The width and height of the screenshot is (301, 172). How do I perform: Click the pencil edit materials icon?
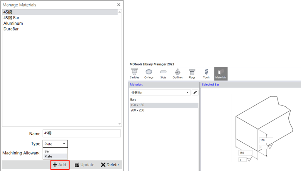pyautogui.click(x=195, y=92)
